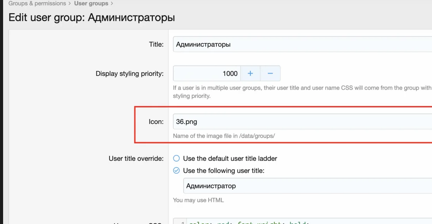Screen dimensions: 432x224
Task: Go to "User groups" breadcrumb link
Action: (x=91, y=3)
